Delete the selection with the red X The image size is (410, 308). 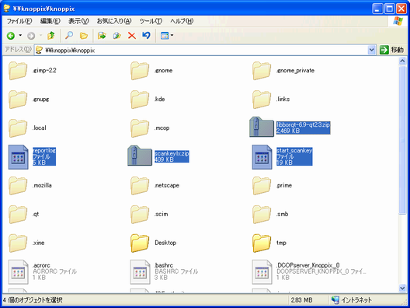pyautogui.click(x=132, y=36)
